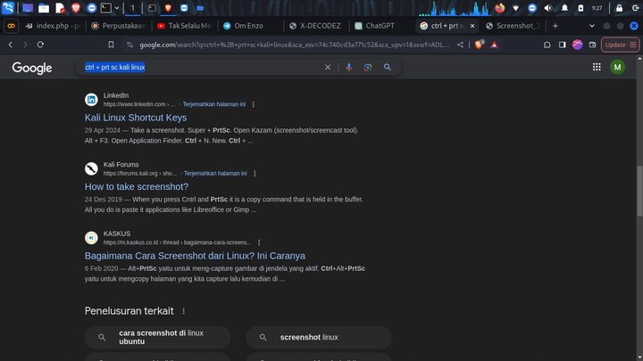Viewport: 643px width, 361px height.
Task: Switch to the index.php tab
Action: (x=52, y=26)
